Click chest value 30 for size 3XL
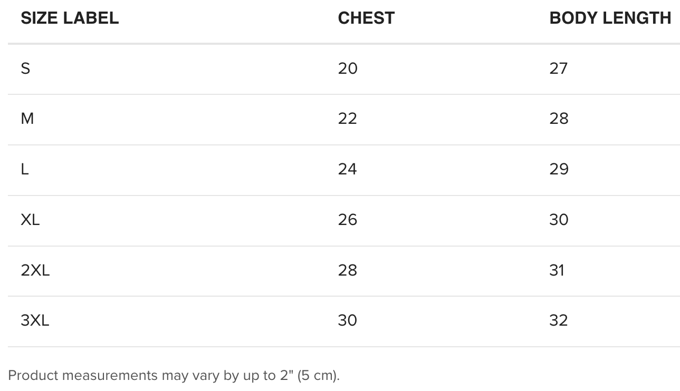 click(x=348, y=320)
